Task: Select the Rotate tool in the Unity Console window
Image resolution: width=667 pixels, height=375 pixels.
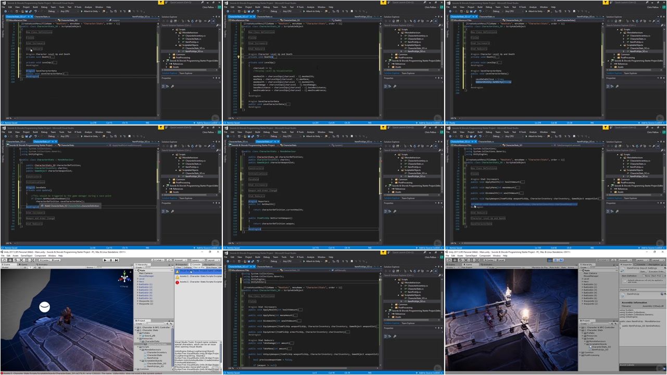Action: [16, 260]
